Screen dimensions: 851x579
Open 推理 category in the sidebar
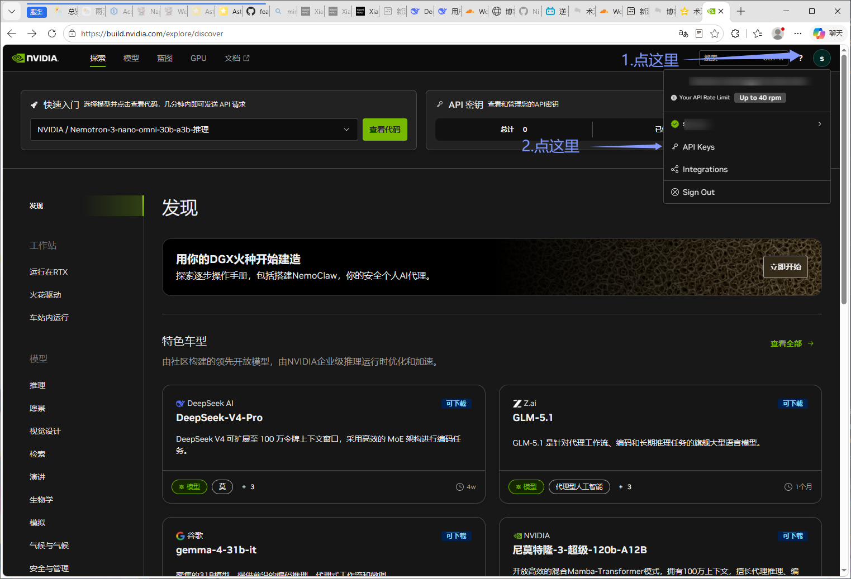[x=37, y=385]
